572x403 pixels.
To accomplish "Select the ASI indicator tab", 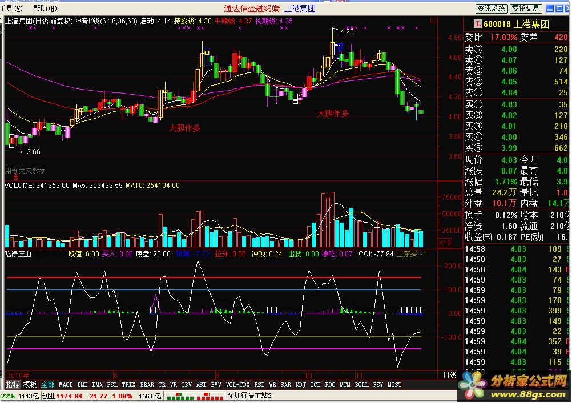I will [202, 385].
